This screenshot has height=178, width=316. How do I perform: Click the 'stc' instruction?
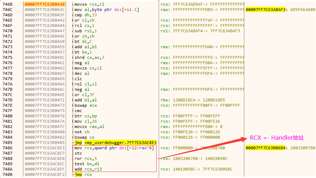(x=78, y=153)
